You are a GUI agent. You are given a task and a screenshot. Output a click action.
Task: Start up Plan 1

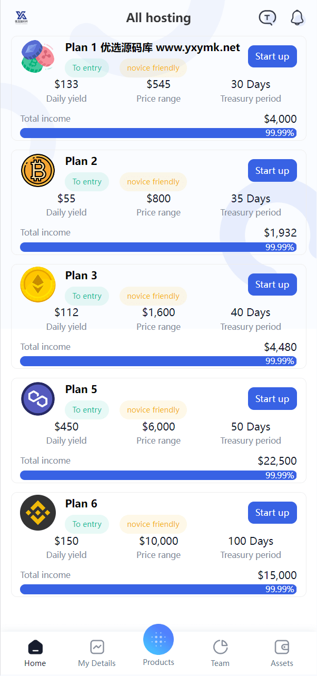click(x=272, y=56)
